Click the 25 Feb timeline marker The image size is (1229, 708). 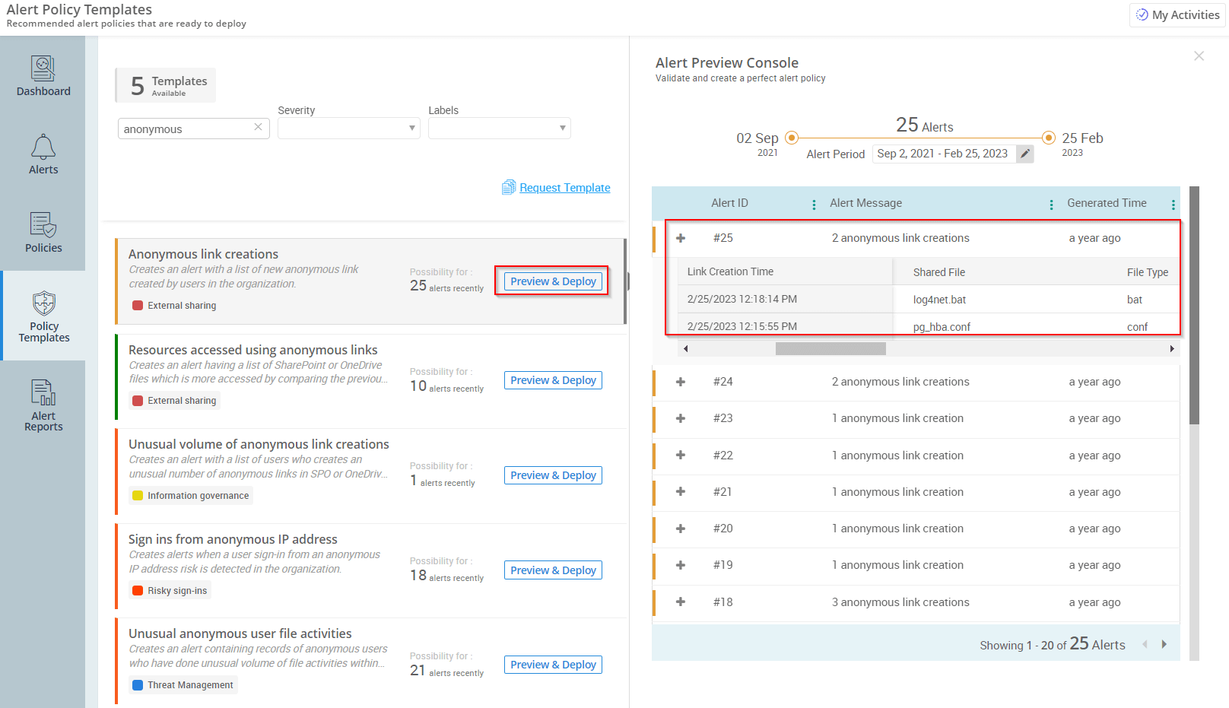1048,138
